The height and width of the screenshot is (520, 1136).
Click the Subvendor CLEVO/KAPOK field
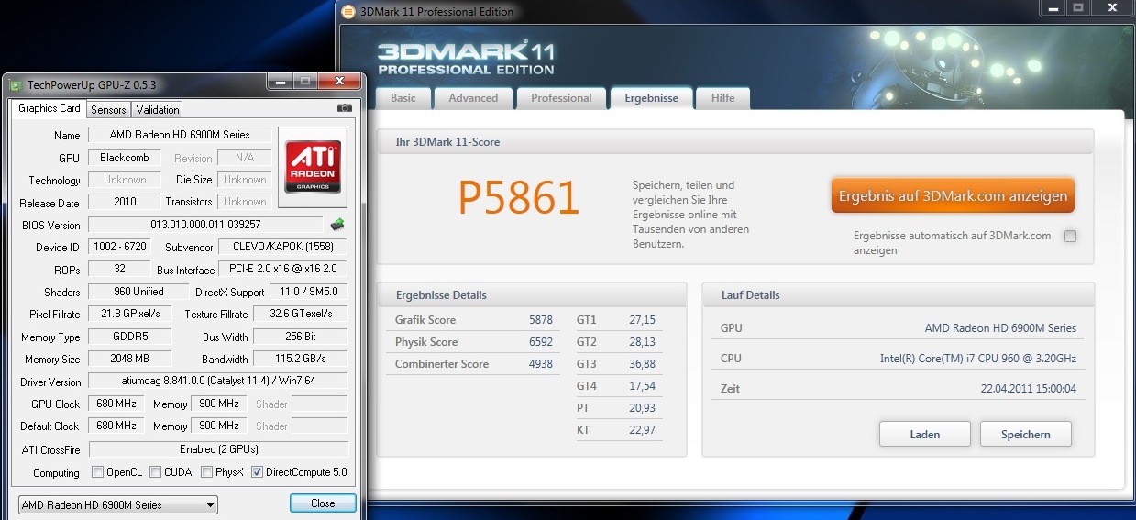283,248
